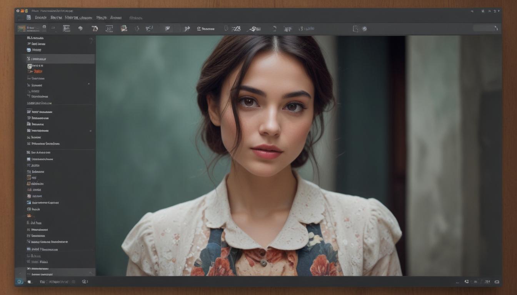Click the colorful image thumbnail in the toolbar
Screen dimensions: 517x295
(x=22, y=29)
